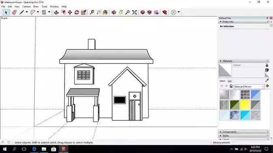This screenshot has height=153, width=273.
Task: Select the Scale tool
Action: 84,12
